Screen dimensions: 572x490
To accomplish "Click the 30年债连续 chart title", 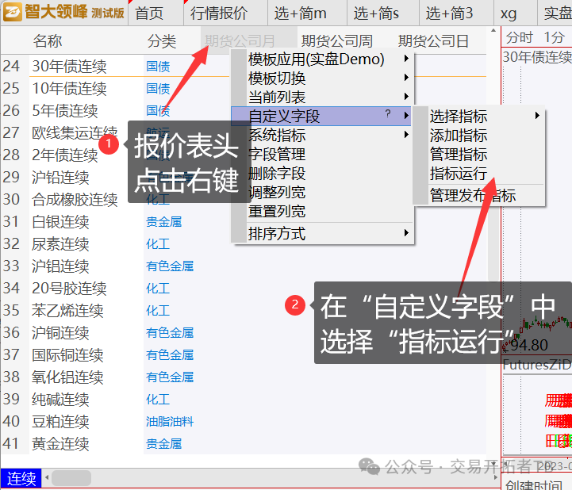I will [537, 57].
